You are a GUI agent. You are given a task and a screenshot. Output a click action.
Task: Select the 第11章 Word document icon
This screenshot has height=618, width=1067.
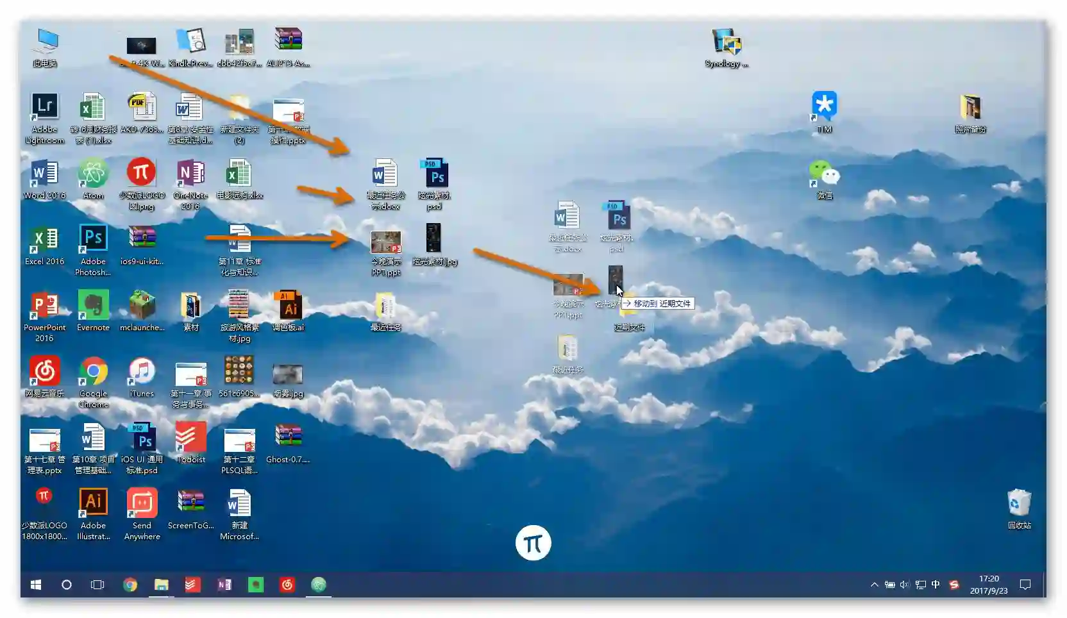click(239, 251)
